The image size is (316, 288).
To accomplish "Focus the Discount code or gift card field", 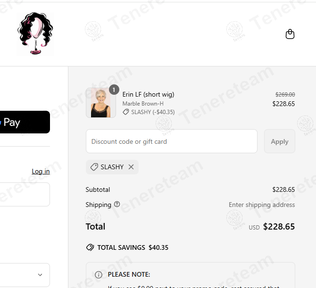I will (172, 141).
